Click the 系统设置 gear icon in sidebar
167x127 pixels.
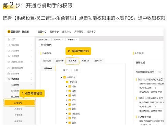tap(9, 79)
